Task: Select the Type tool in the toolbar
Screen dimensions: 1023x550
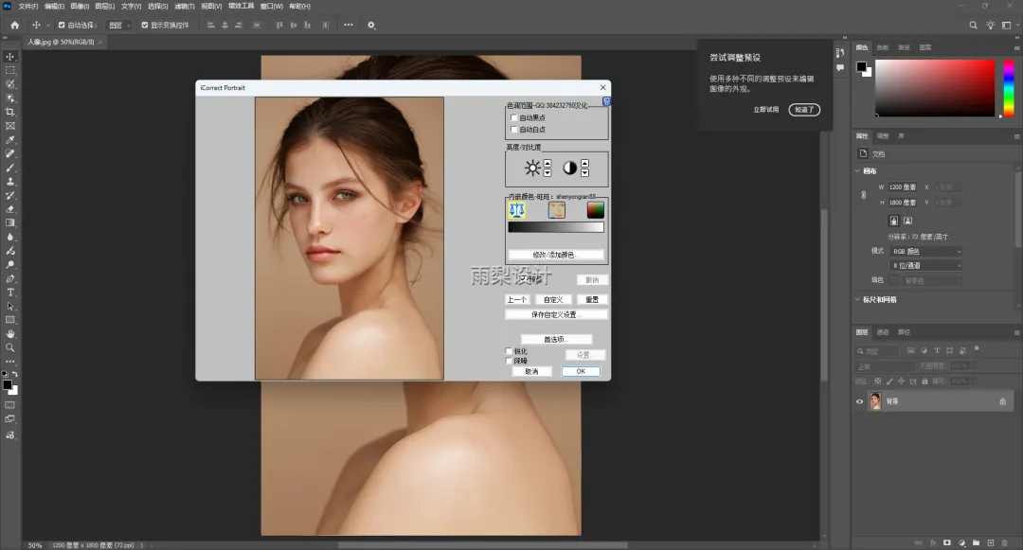Action: coord(10,293)
